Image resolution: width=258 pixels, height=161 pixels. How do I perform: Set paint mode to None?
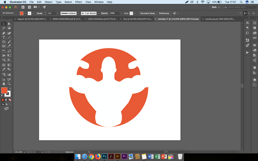coord(10,100)
